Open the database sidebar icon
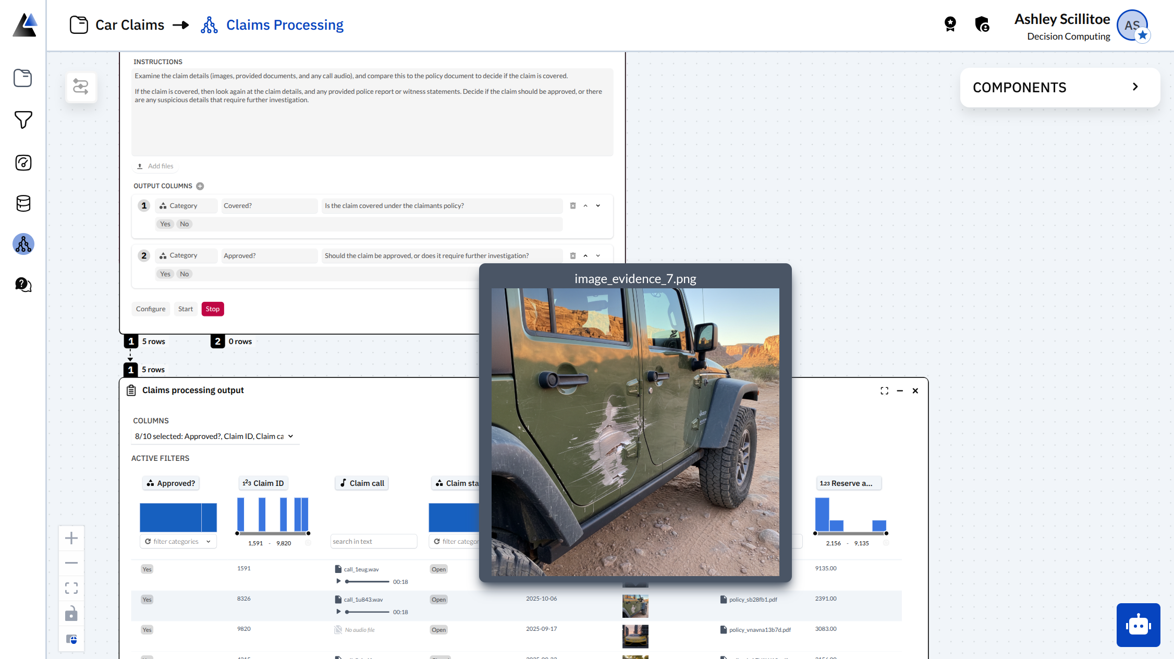1174x659 pixels. 23,203
